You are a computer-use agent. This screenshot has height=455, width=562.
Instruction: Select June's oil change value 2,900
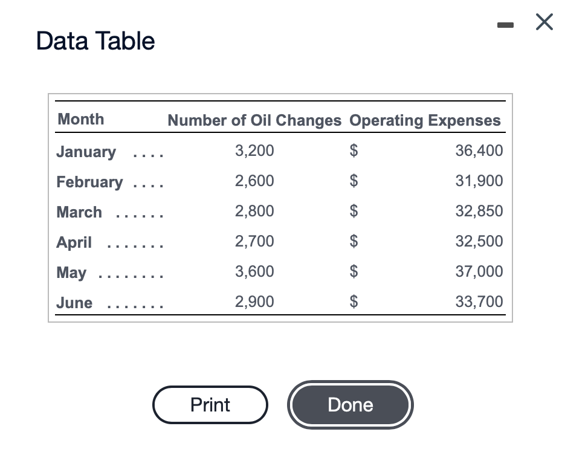point(254,302)
